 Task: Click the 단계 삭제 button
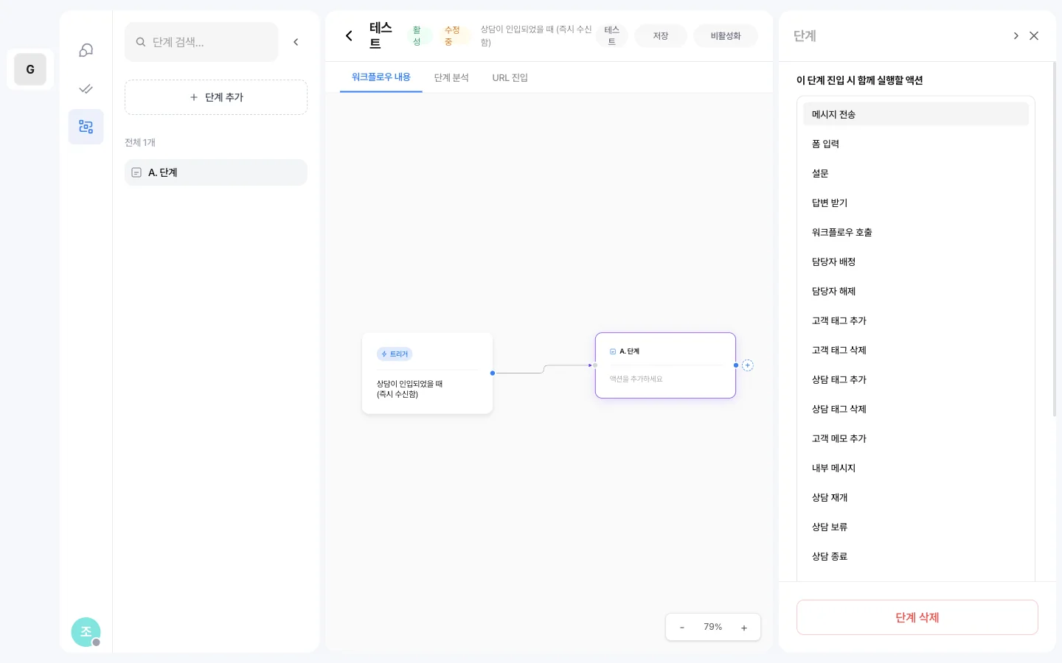[x=917, y=617]
